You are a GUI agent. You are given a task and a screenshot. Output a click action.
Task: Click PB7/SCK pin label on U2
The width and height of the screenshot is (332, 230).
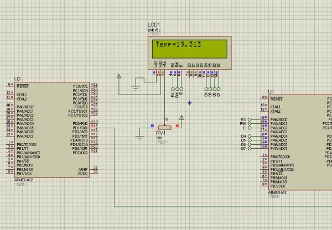[x=24, y=174]
